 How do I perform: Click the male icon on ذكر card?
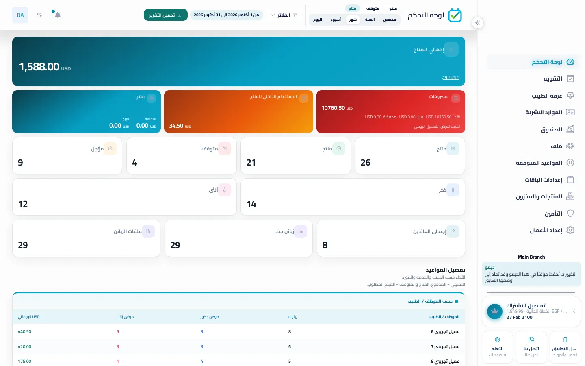(x=453, y=190)
